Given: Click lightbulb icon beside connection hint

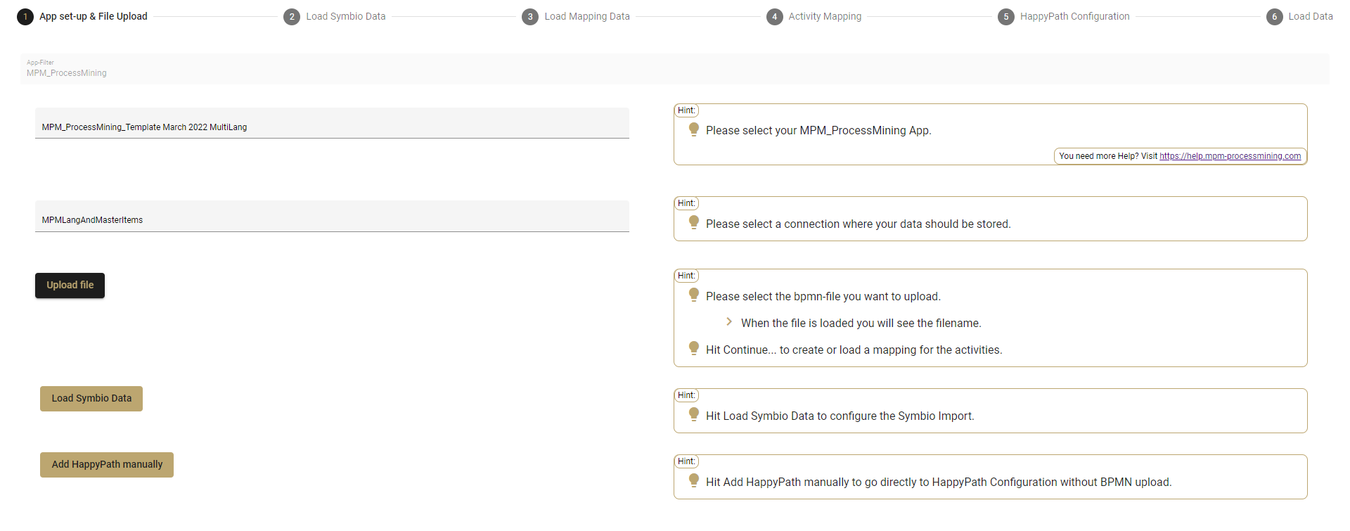Looking at the screenshot, I should 694,222.
